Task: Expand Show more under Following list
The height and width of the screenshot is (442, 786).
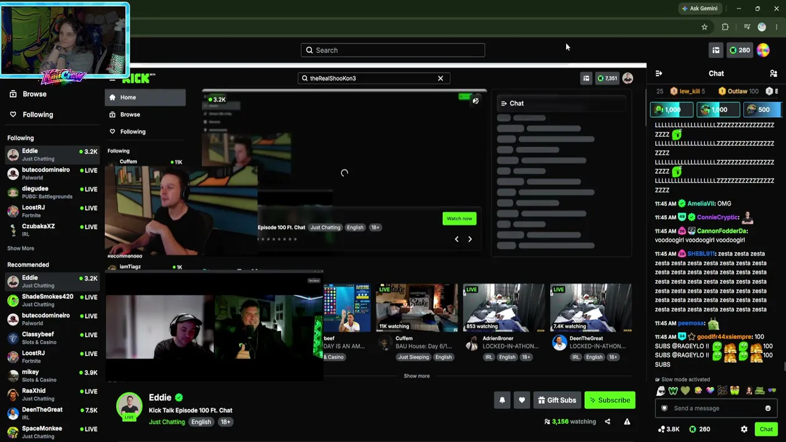Action: [x=21, y=249]
